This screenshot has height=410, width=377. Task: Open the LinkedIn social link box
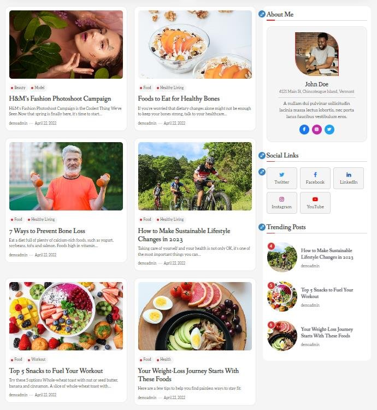[349, 178]
